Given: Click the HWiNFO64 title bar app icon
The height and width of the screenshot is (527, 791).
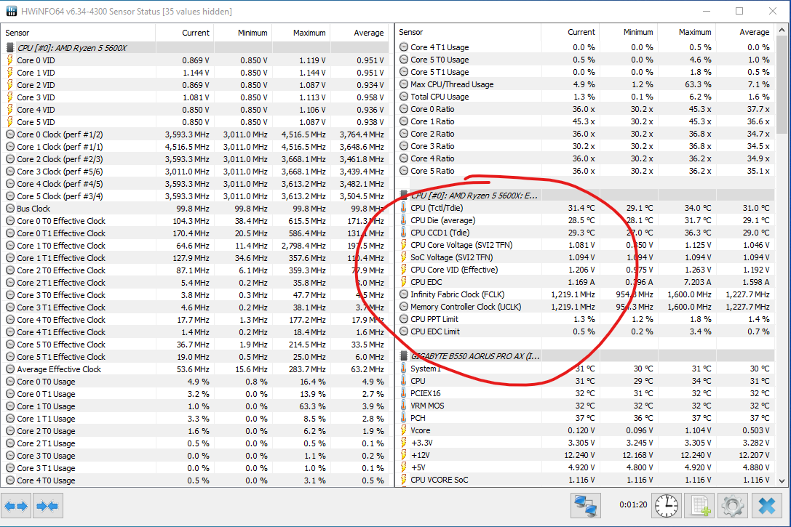Looking at the screenshot, I should tap(11, 11).
